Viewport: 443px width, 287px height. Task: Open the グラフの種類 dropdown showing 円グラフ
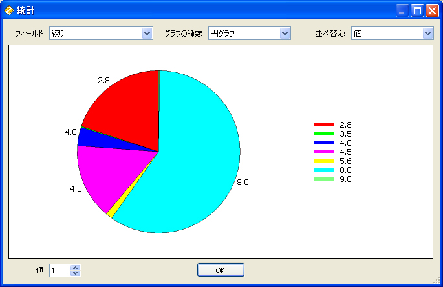250,34
